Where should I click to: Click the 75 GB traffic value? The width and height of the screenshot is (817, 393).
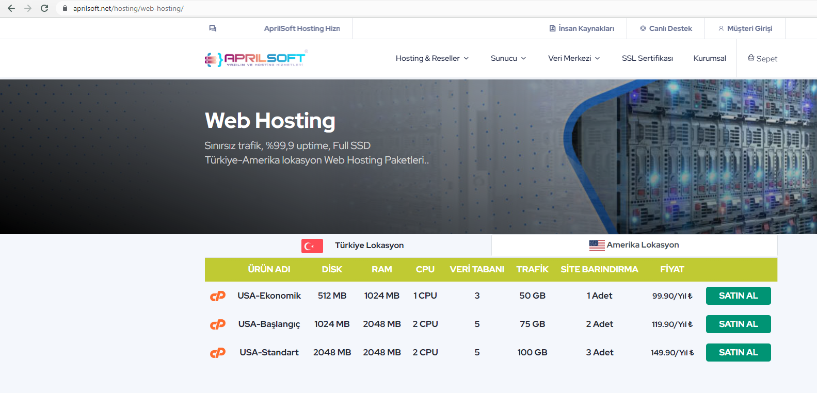tap(533, 324)
